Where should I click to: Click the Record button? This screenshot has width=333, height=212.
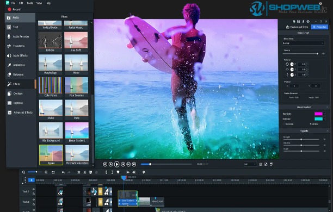coord(14,9)
